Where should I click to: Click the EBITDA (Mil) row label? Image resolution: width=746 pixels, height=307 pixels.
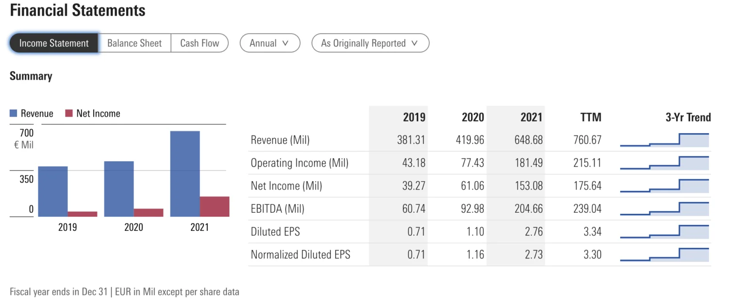click(x=277, y=208)
